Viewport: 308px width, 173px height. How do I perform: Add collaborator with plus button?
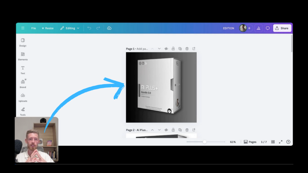(x=249, y=28)
